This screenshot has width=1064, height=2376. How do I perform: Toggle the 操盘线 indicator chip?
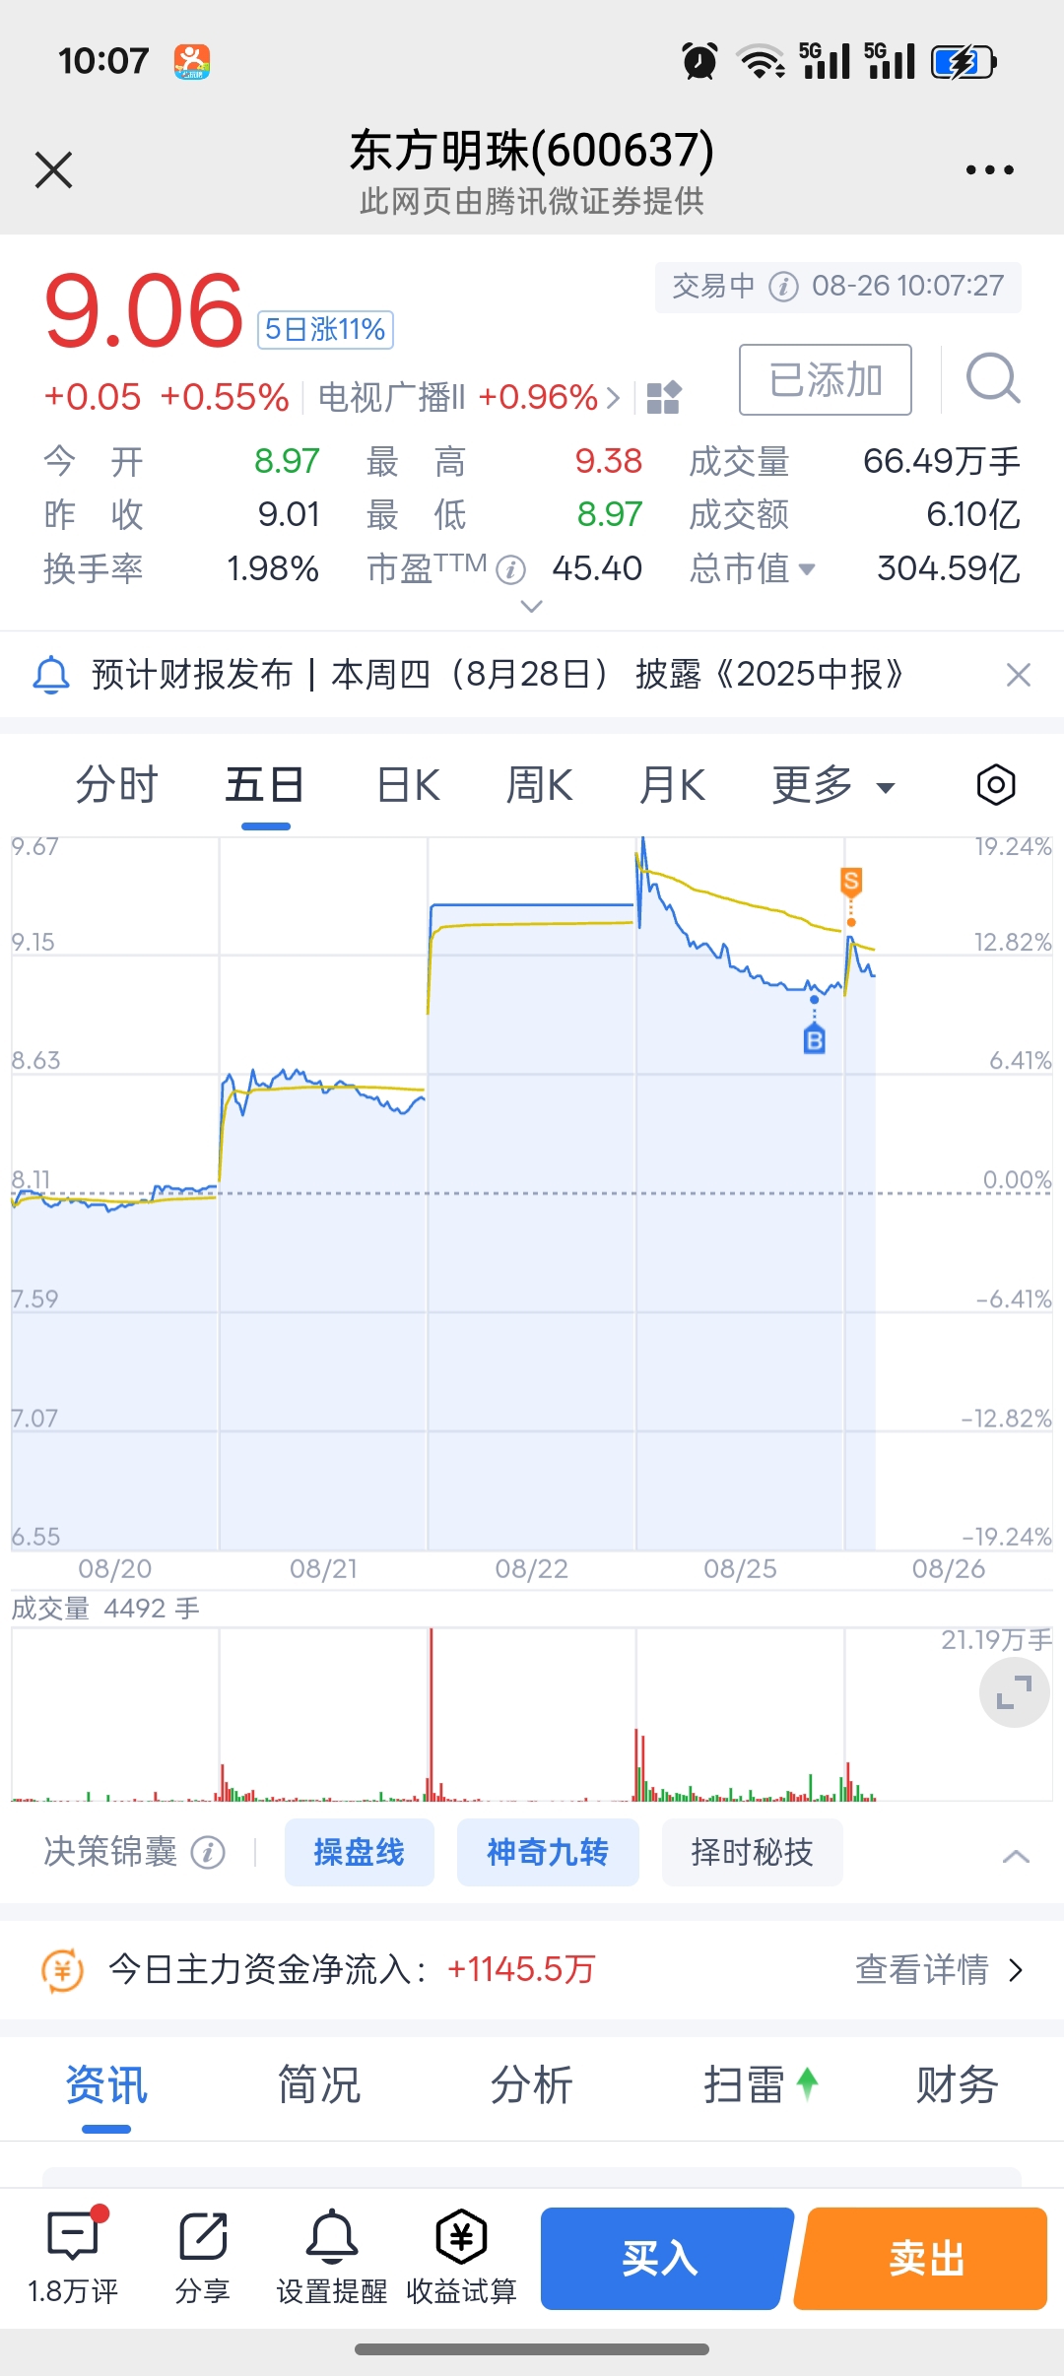359,1852
